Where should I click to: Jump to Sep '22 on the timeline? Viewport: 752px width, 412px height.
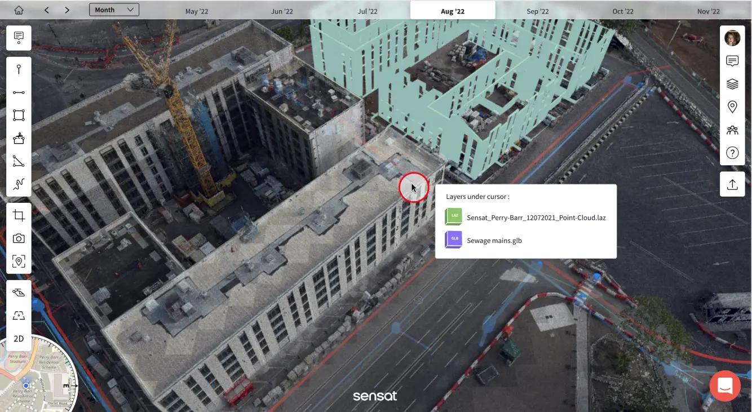pyautogui.click(x=538, y=11)
